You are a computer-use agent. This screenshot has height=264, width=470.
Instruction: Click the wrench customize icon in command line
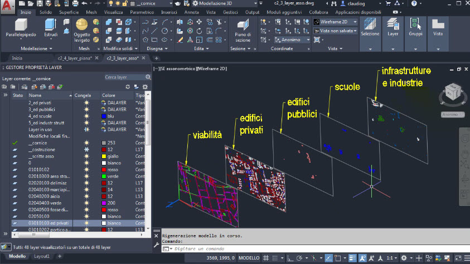(x=157, y=245)
